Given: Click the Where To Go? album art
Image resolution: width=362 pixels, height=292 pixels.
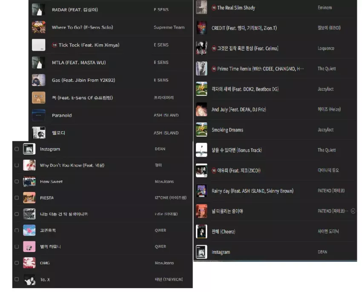Looking at the screenshot, I should click(x=39, y=27).
